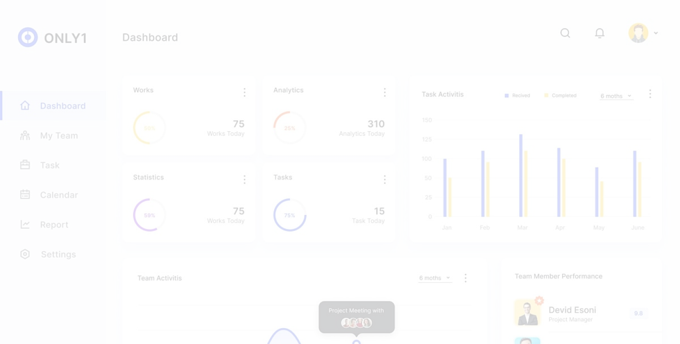Click the Received legend marker on Task Activitis

tap(506, 96)
